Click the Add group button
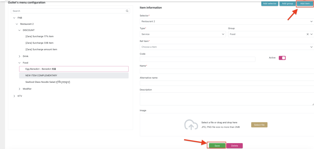The height and width of the screenshot is (149, 314). (287, 3)
